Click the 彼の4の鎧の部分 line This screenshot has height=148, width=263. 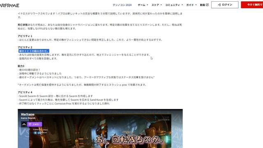[x=29, y=69]
